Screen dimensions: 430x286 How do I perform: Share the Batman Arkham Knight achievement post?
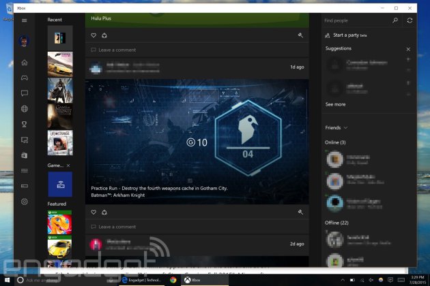(x=104, y=212)
